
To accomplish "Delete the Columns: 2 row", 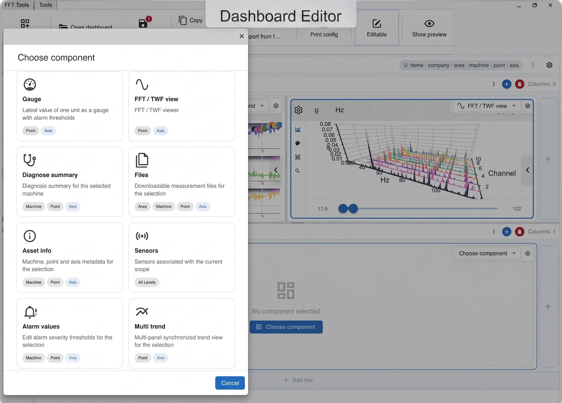I will tap(520, 84).
